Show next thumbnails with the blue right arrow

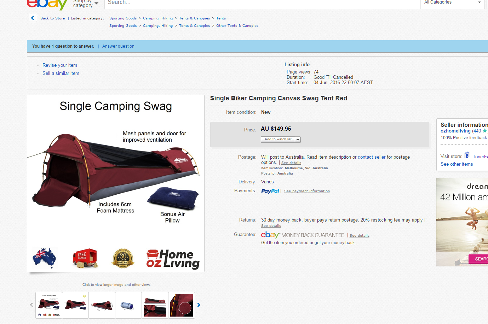point(199,305)
